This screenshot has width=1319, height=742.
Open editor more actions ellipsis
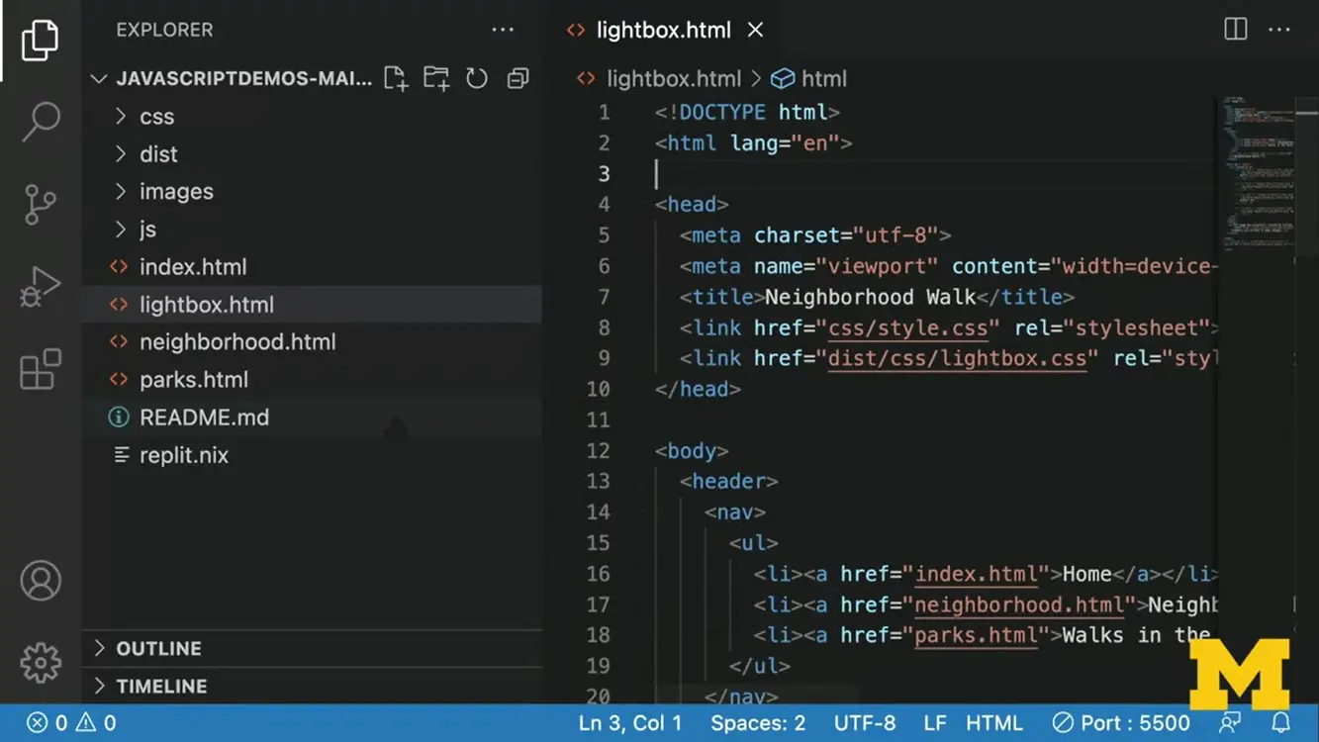(1279, 30)
